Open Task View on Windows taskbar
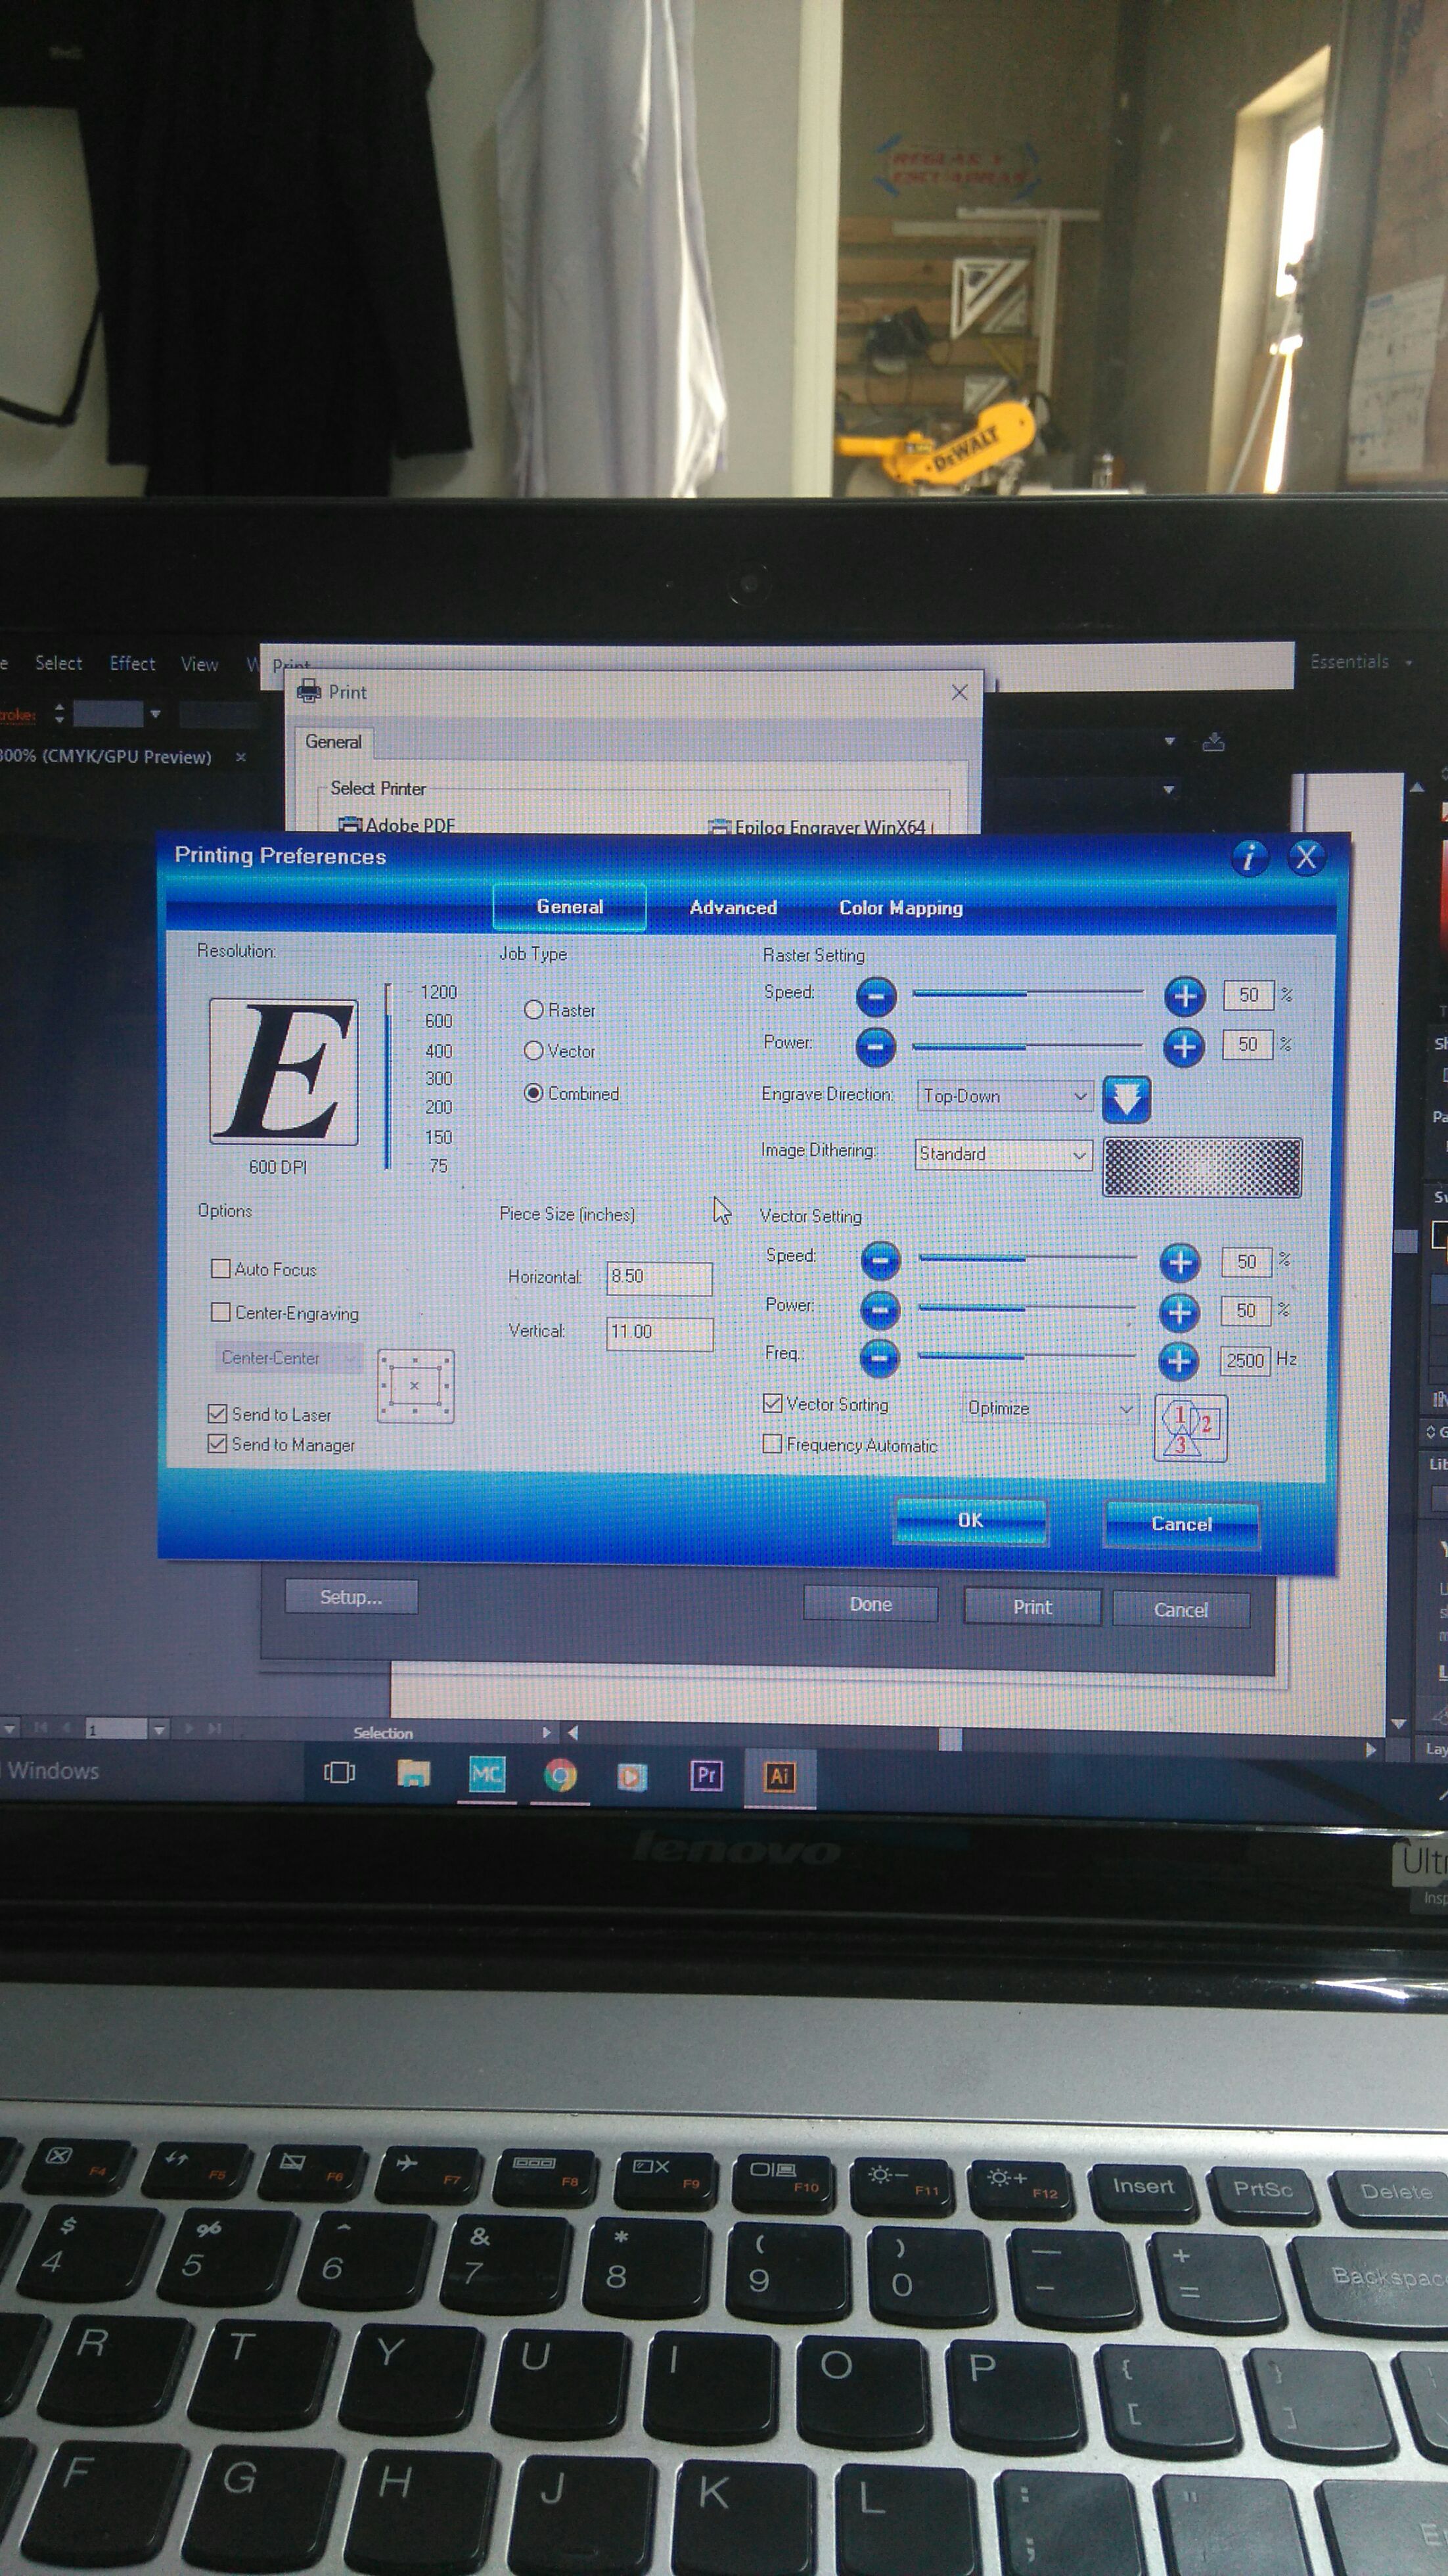This screenshot has height=2576, width=1448. [x=339, y=1773]
